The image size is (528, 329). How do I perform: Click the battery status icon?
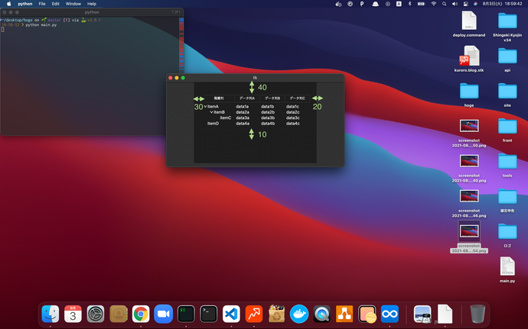422,4
